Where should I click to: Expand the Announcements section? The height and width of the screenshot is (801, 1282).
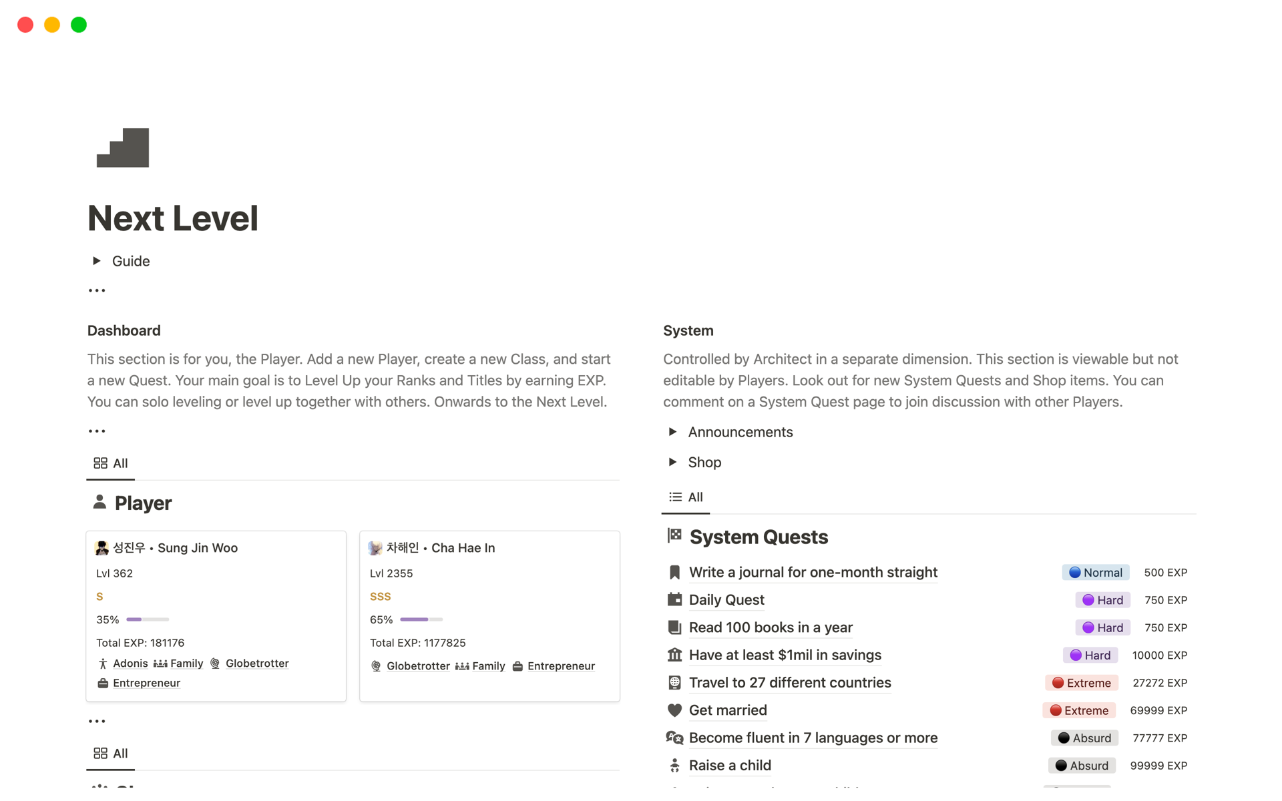[x=672, y=432]
